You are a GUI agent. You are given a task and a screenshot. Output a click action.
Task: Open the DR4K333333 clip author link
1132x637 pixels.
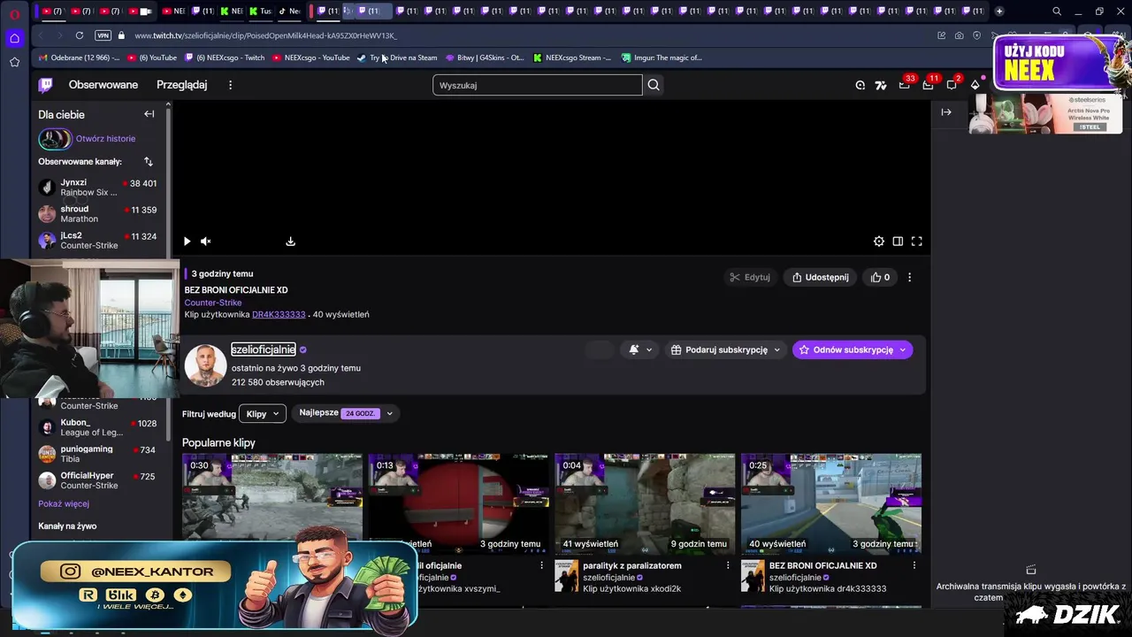[279, 315]
